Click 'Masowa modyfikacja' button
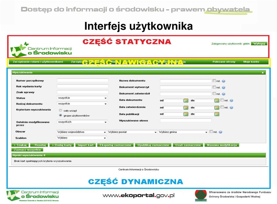This screenshot has width=277, height=204. click(x=222, y=145)
